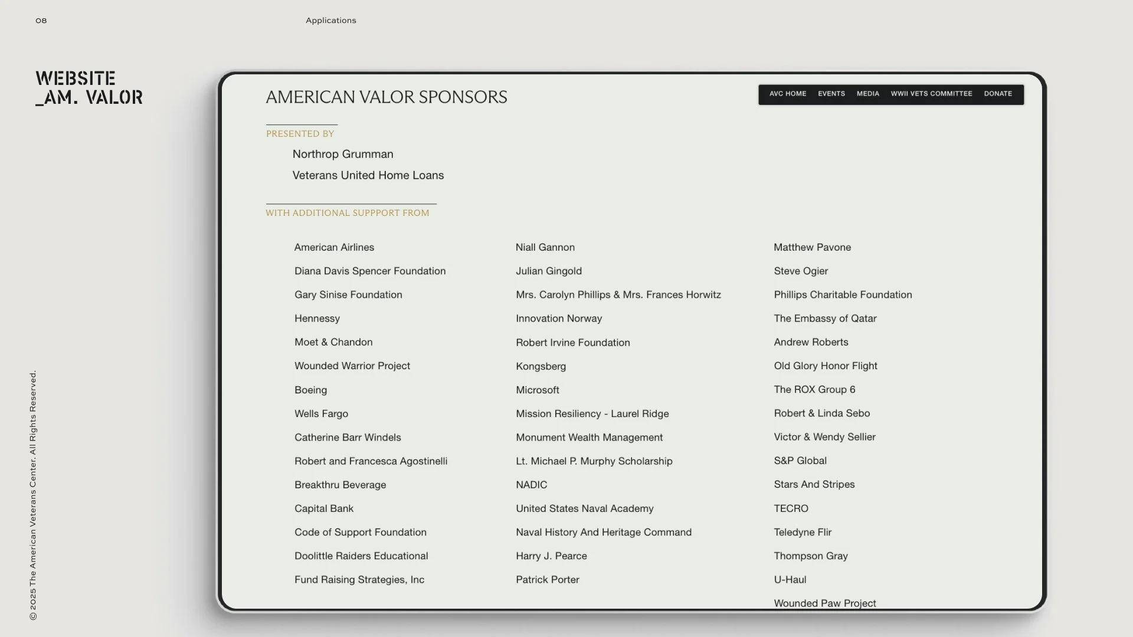Click the page number 08
Viewport: 1133px width, 637px height.
[41, 21]
